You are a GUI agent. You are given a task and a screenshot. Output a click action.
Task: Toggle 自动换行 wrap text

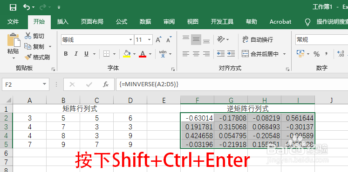tap(258, 40)
